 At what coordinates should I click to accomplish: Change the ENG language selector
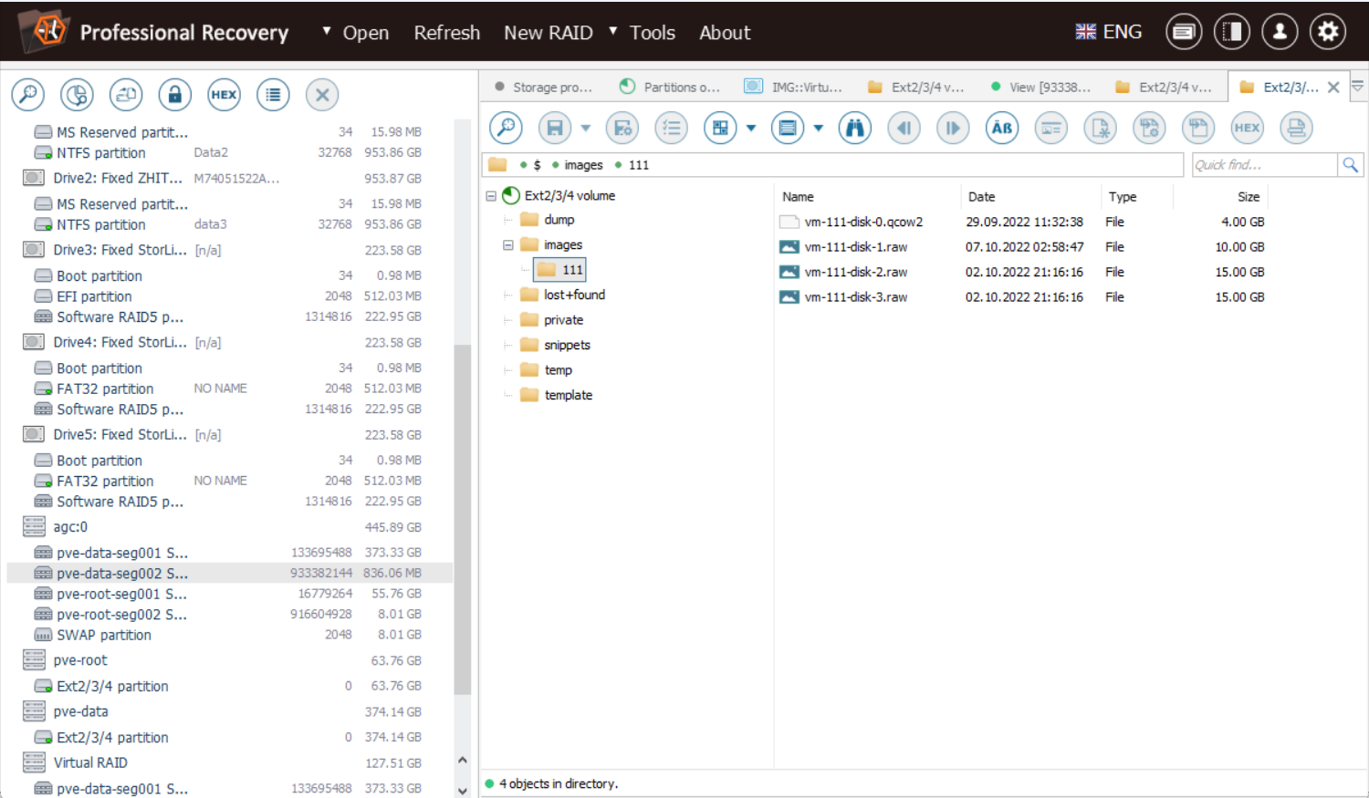point(1109,32)
